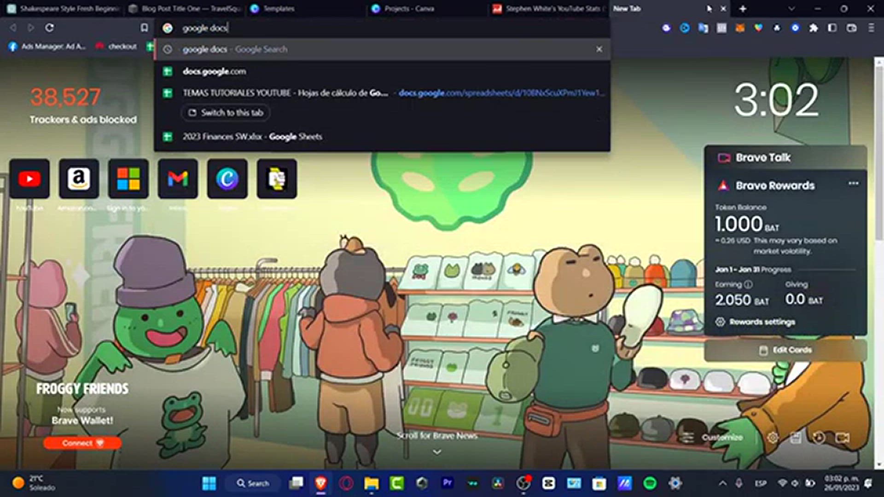The width and height of the screenshot is (884, 497).
Task: Open the Canva shortcut tile
Action: point(227,179)
